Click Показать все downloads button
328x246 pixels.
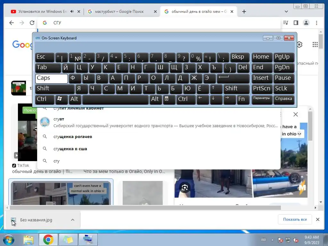point(295,219)
